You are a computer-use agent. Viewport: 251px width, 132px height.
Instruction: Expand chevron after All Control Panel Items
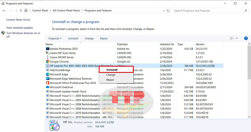pyautogui.click(x=82, y=11)
